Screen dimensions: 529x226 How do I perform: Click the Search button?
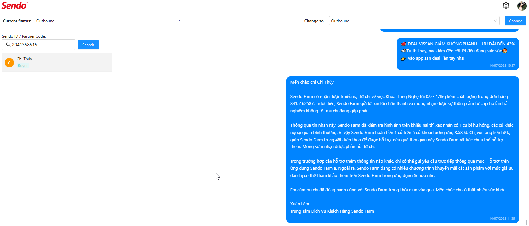click(x=88, y=45)
